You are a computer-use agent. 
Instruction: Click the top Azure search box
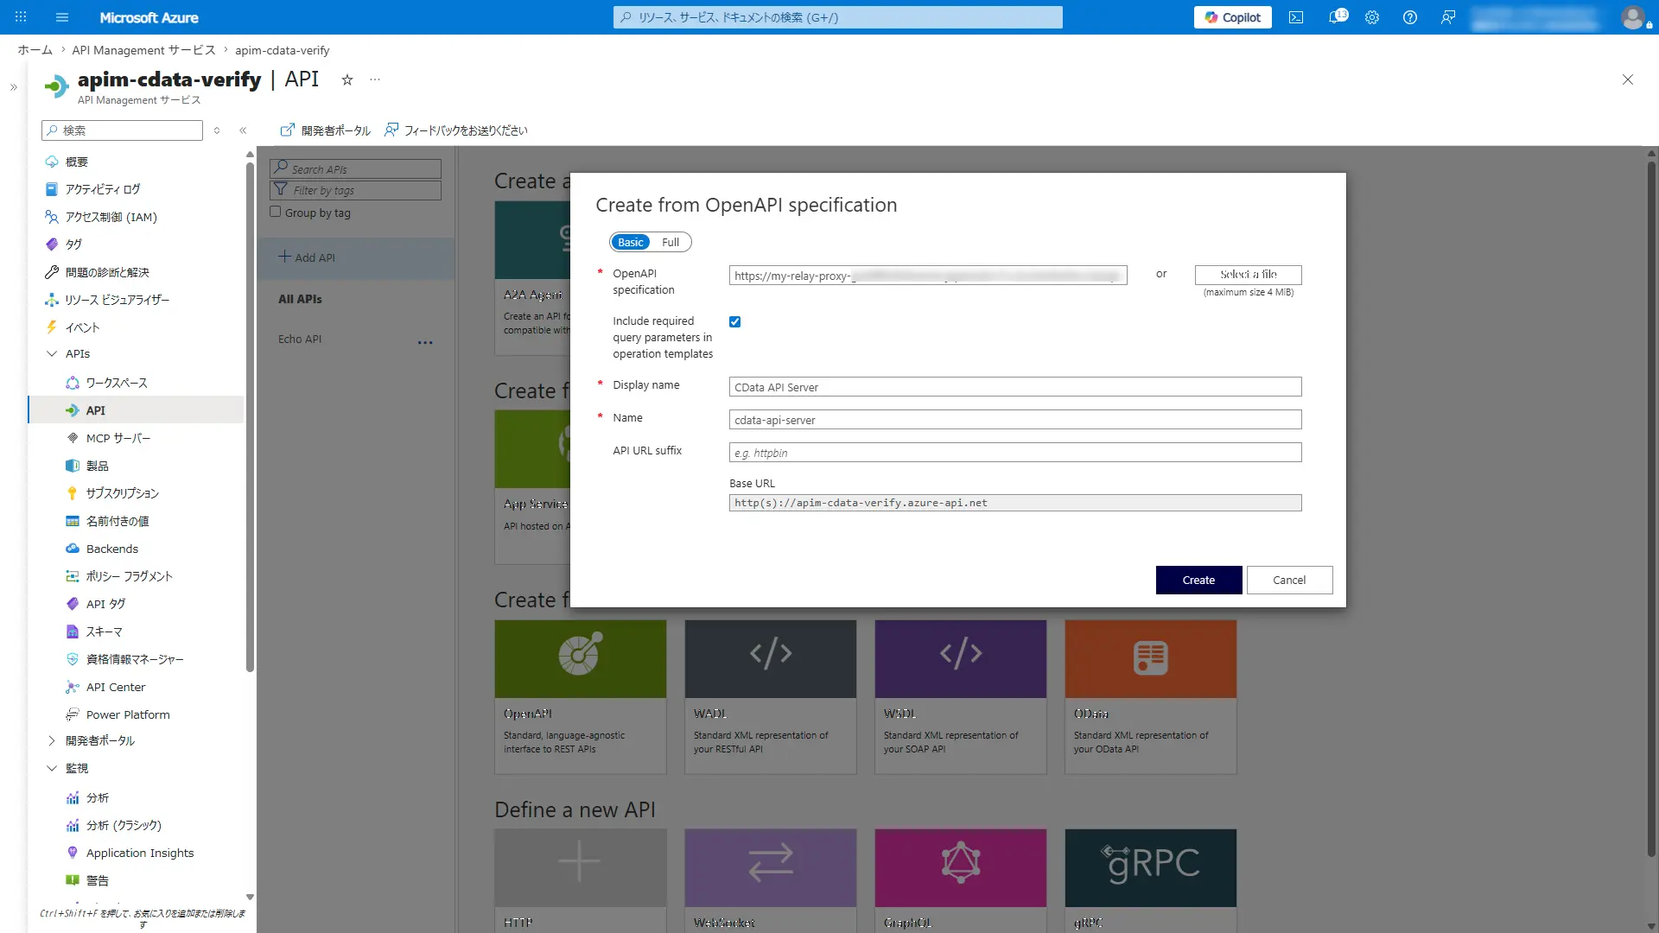837,17
